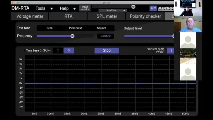213x120 pixels.
Task: Click the Output level label
Action: coord(132,28)
